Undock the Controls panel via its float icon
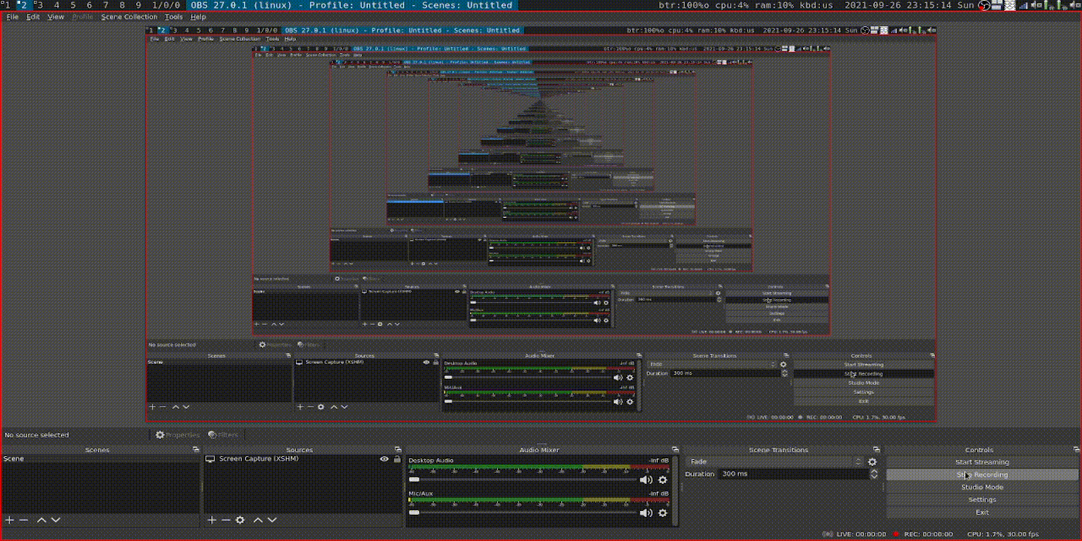The width and height of the screenshot is (1082, 541). tap(1076, 449)
